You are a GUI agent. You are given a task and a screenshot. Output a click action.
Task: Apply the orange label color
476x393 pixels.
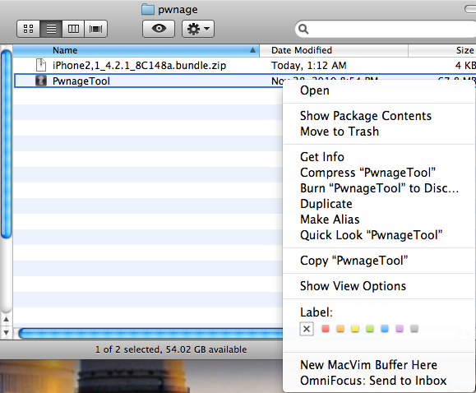340,329
